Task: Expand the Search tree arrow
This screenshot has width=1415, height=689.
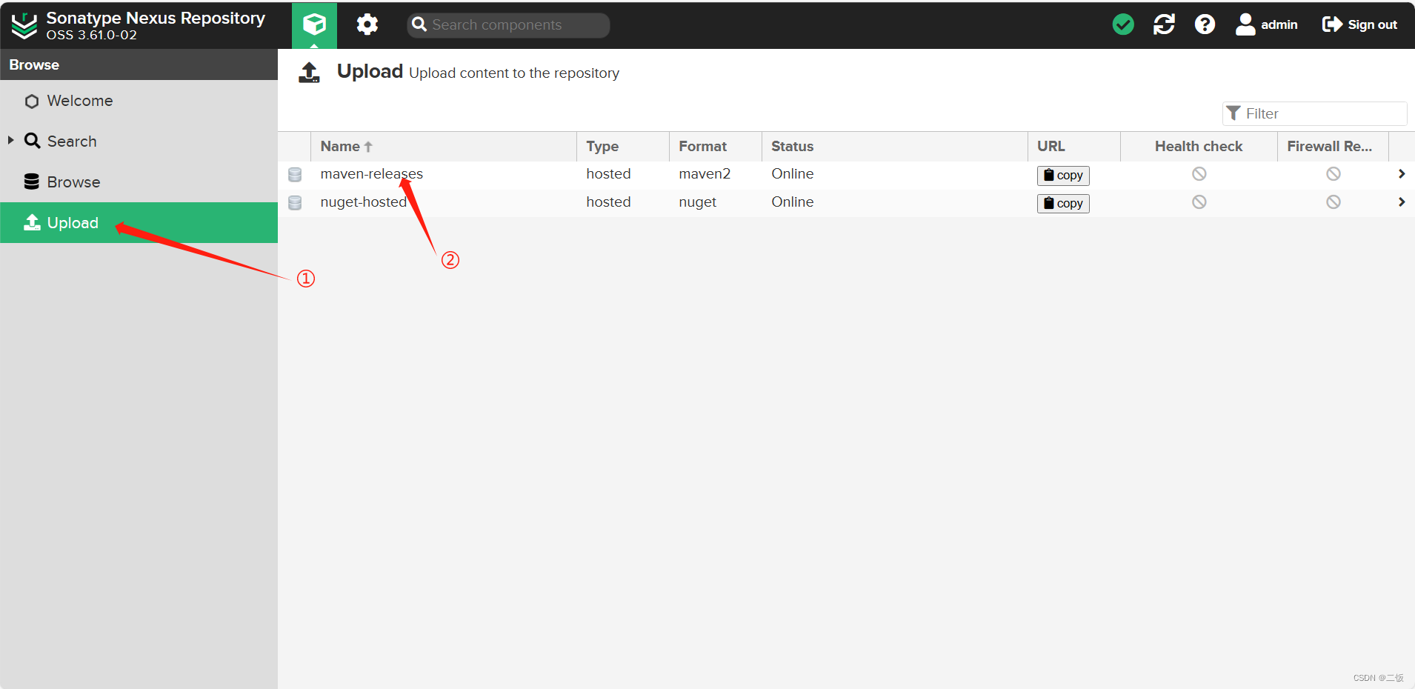Action: click(x=10, y=140)
